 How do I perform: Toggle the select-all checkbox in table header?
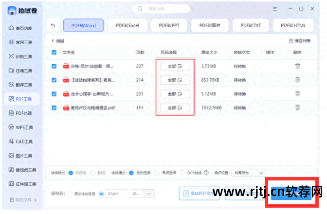[54, 53]
